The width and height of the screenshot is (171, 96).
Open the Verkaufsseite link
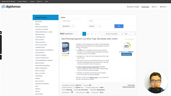[x=131, y=85]
